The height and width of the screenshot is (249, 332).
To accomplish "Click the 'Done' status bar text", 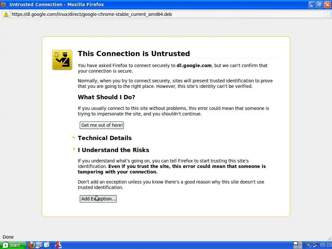I will tap(8, 237).
